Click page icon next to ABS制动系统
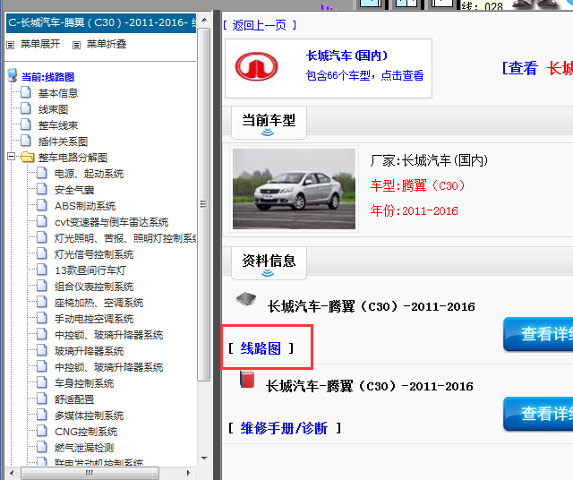The image size is (573, 480). click(x=42, y=205)
